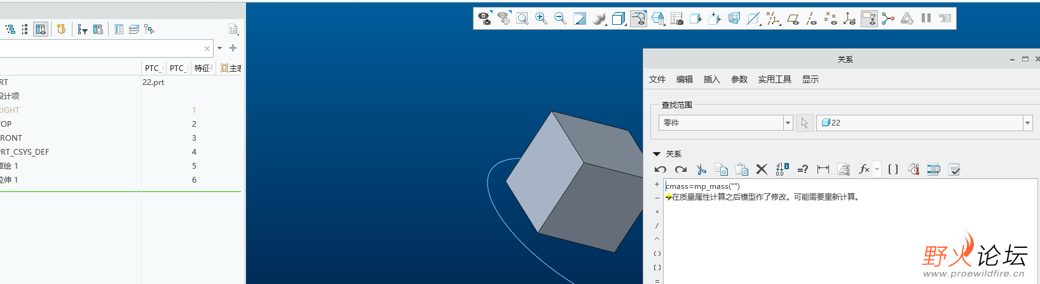Open the appearance eye camera icon
This screenshot has width=1040, height=284.
[484, 18]
